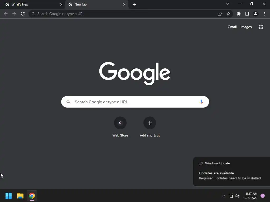This screenshot has width=270, height=202.
Task: Start voice search with microphone icon
Action: tap(201, 102)
